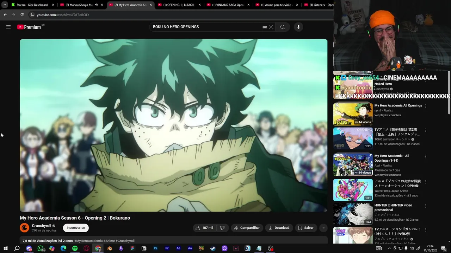Click the main video player
The width and height of the screenshot is (451, 253).
[173, 125]
